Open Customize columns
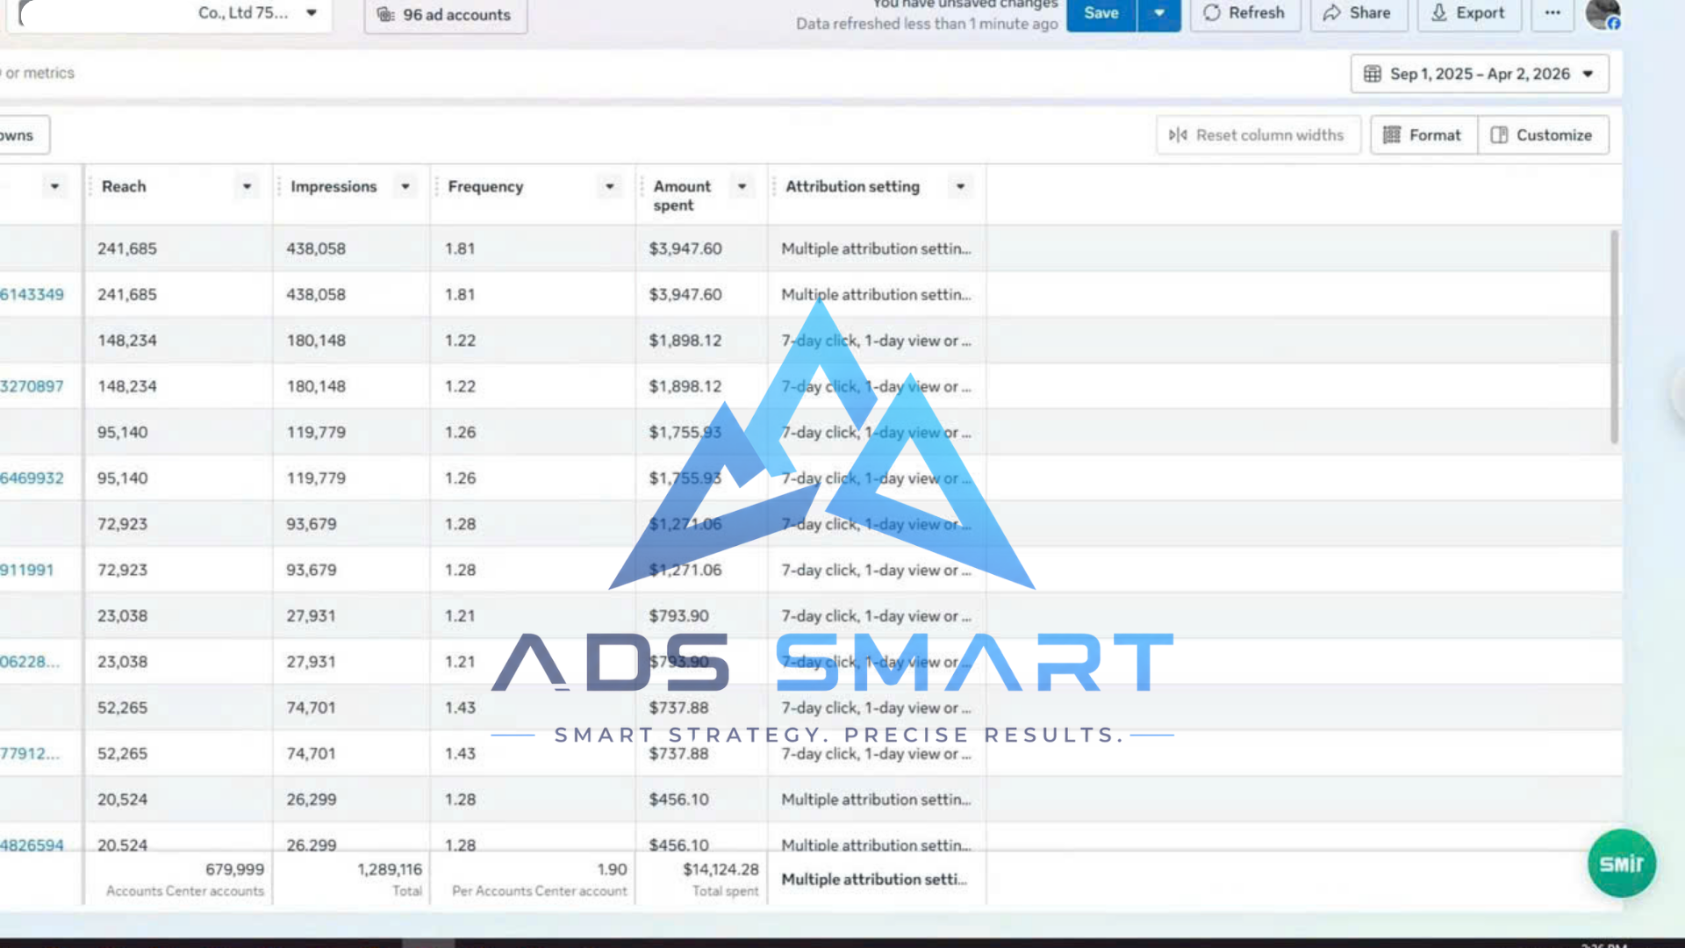The height and width of the screenshot is (948, 1685). 1543,135
